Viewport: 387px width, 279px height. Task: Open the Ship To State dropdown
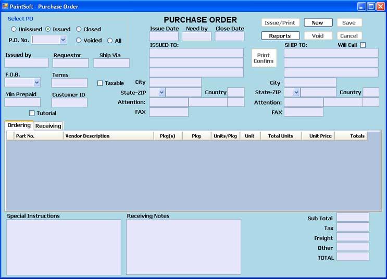(296, 93)
